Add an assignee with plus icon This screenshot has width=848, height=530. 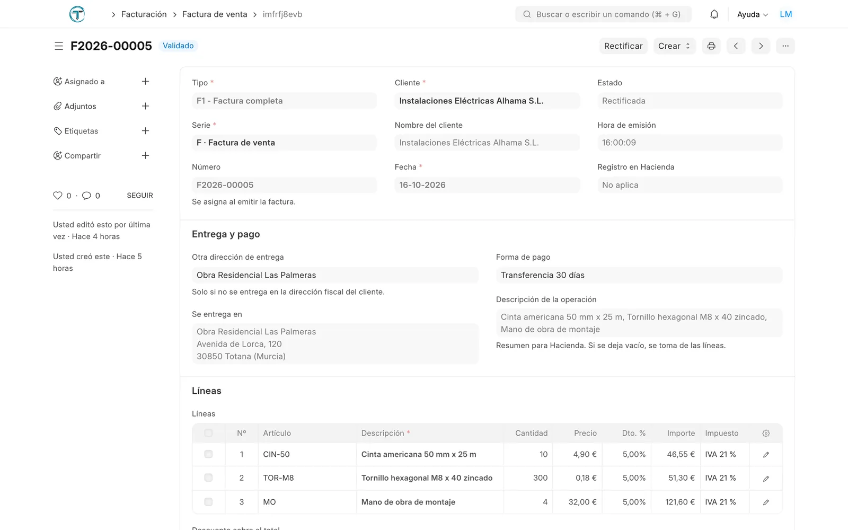(145, 81)
